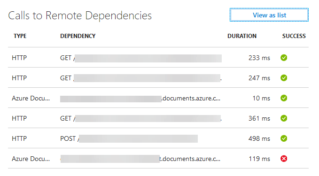Open documents.azure dependency with 119 ms duration
319x176 pixels.
[x=140, y=159]
